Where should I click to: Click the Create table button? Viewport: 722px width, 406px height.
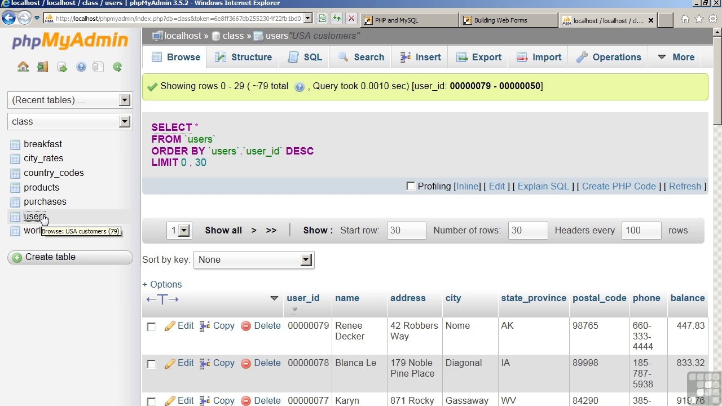[x=70, y=257]
